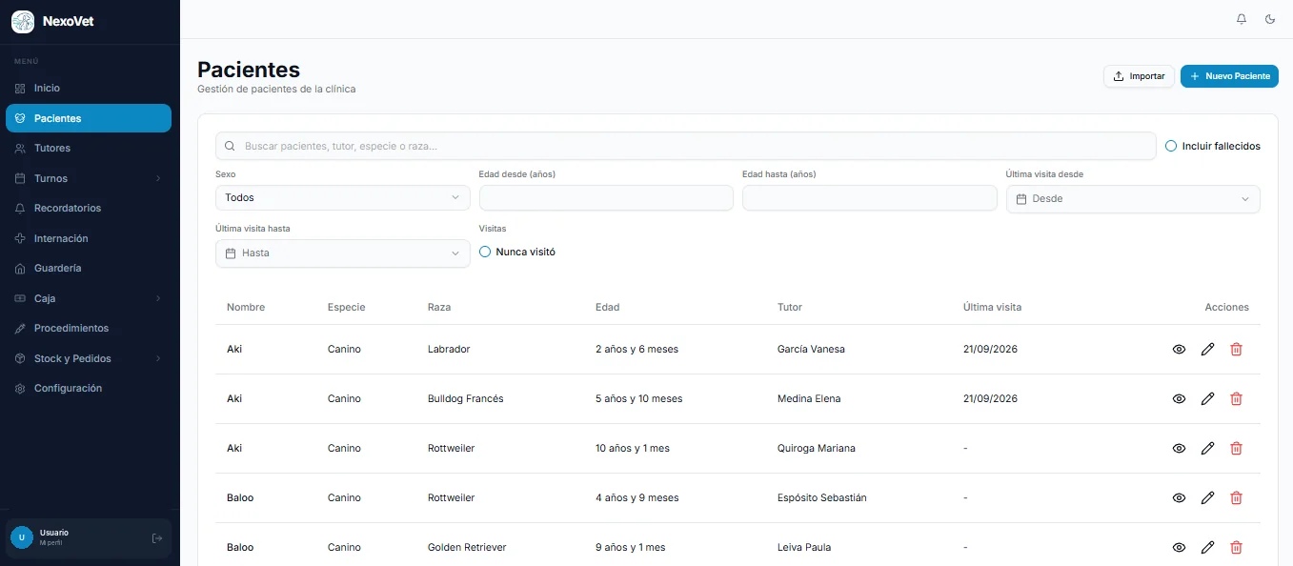1293x566 pixels.
Task: Delete Baloo owned by Espósito Sebastián
Action: tap(1236, 498)
